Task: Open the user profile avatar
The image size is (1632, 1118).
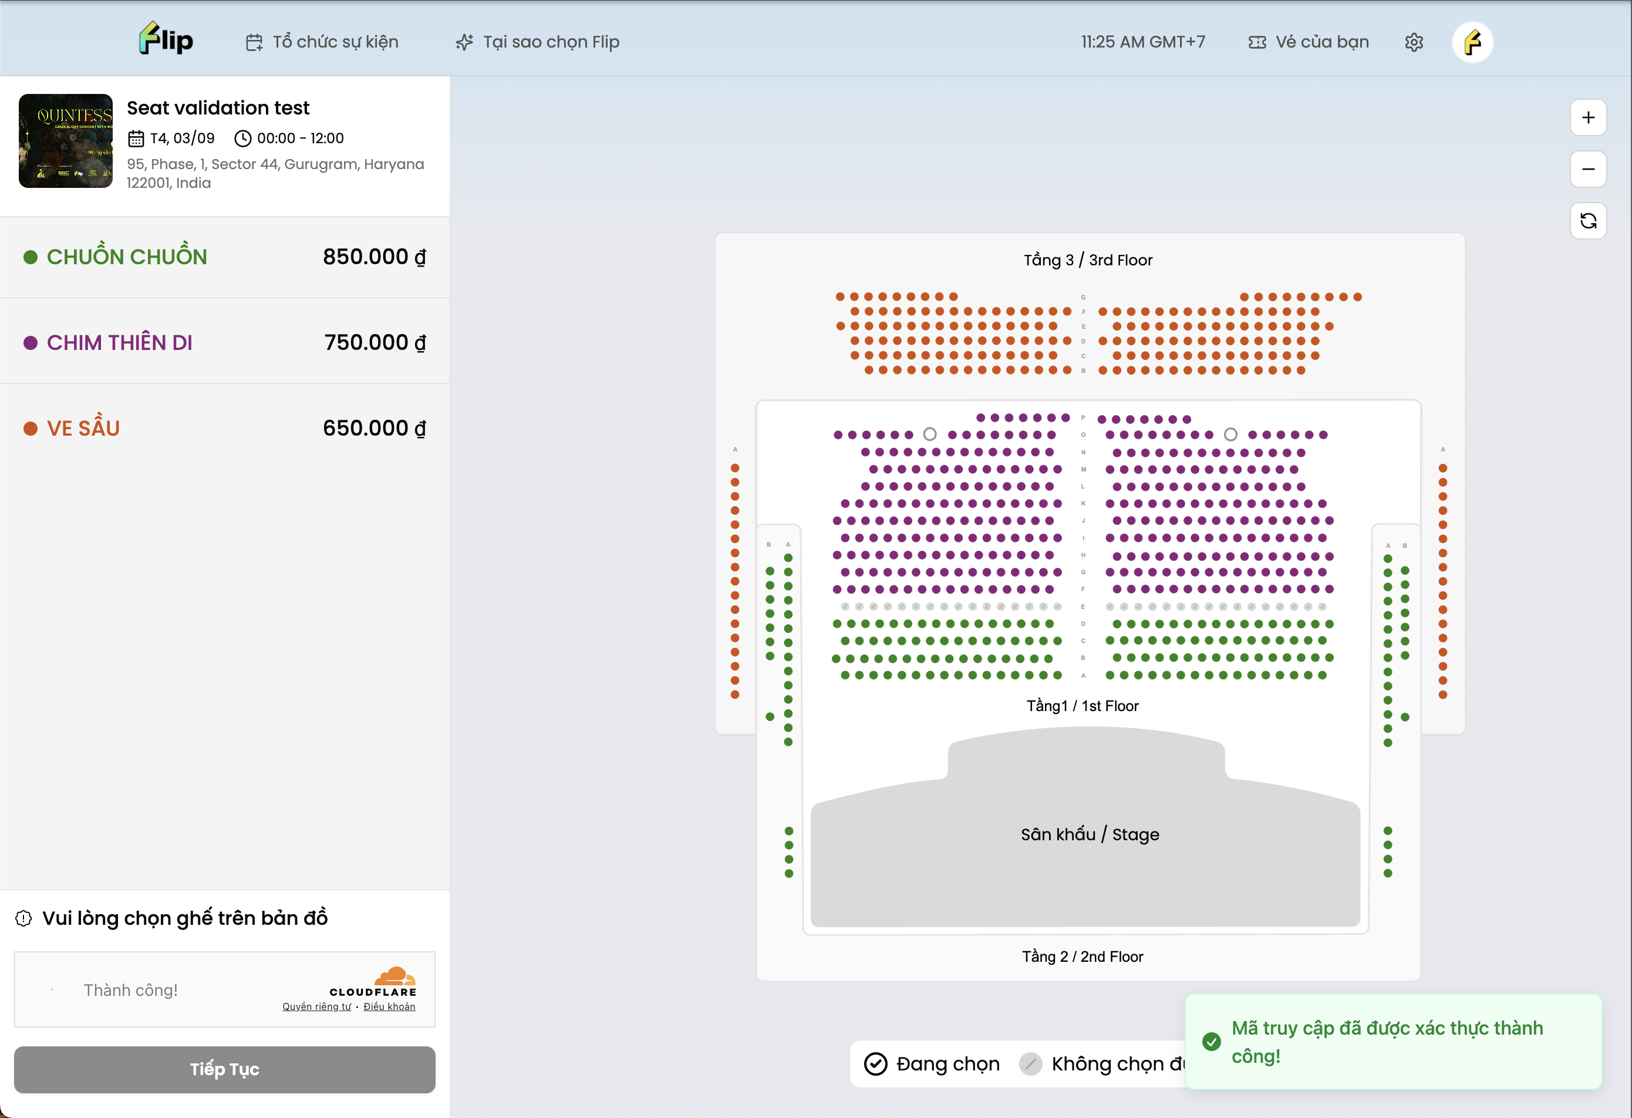Action: (x=1472, y=42)
